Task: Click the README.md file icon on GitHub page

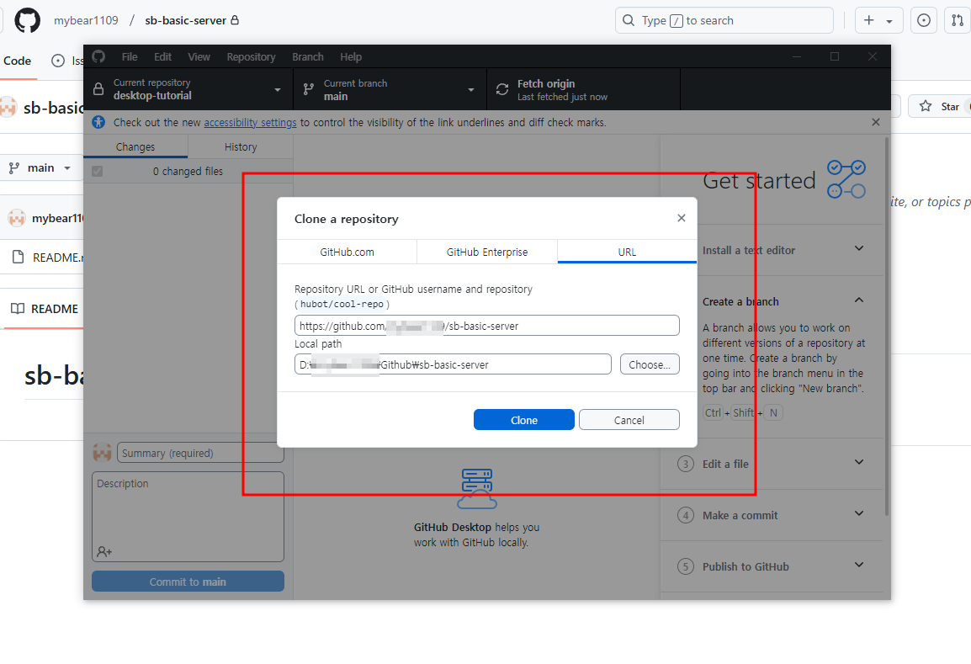Action: [18, 257]
